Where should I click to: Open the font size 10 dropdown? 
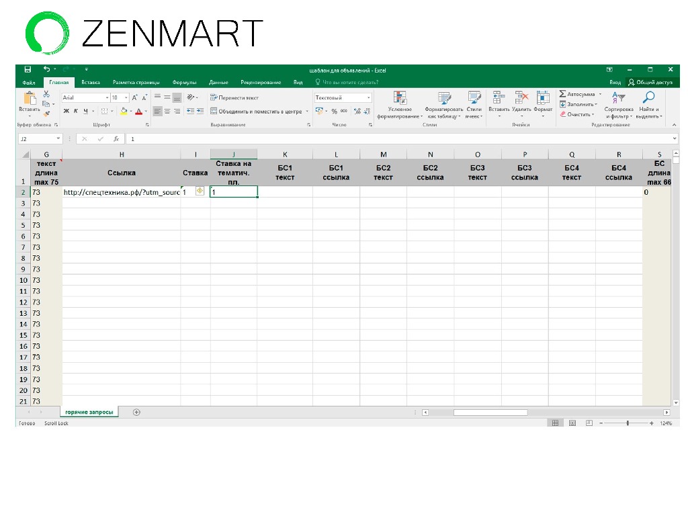126,97
